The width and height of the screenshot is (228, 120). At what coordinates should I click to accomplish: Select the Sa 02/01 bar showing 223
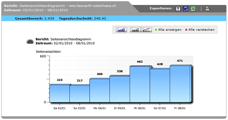coord(60,94)
